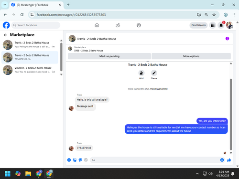
Task: Click Travis avatar in the chat header
Action: 72,39
